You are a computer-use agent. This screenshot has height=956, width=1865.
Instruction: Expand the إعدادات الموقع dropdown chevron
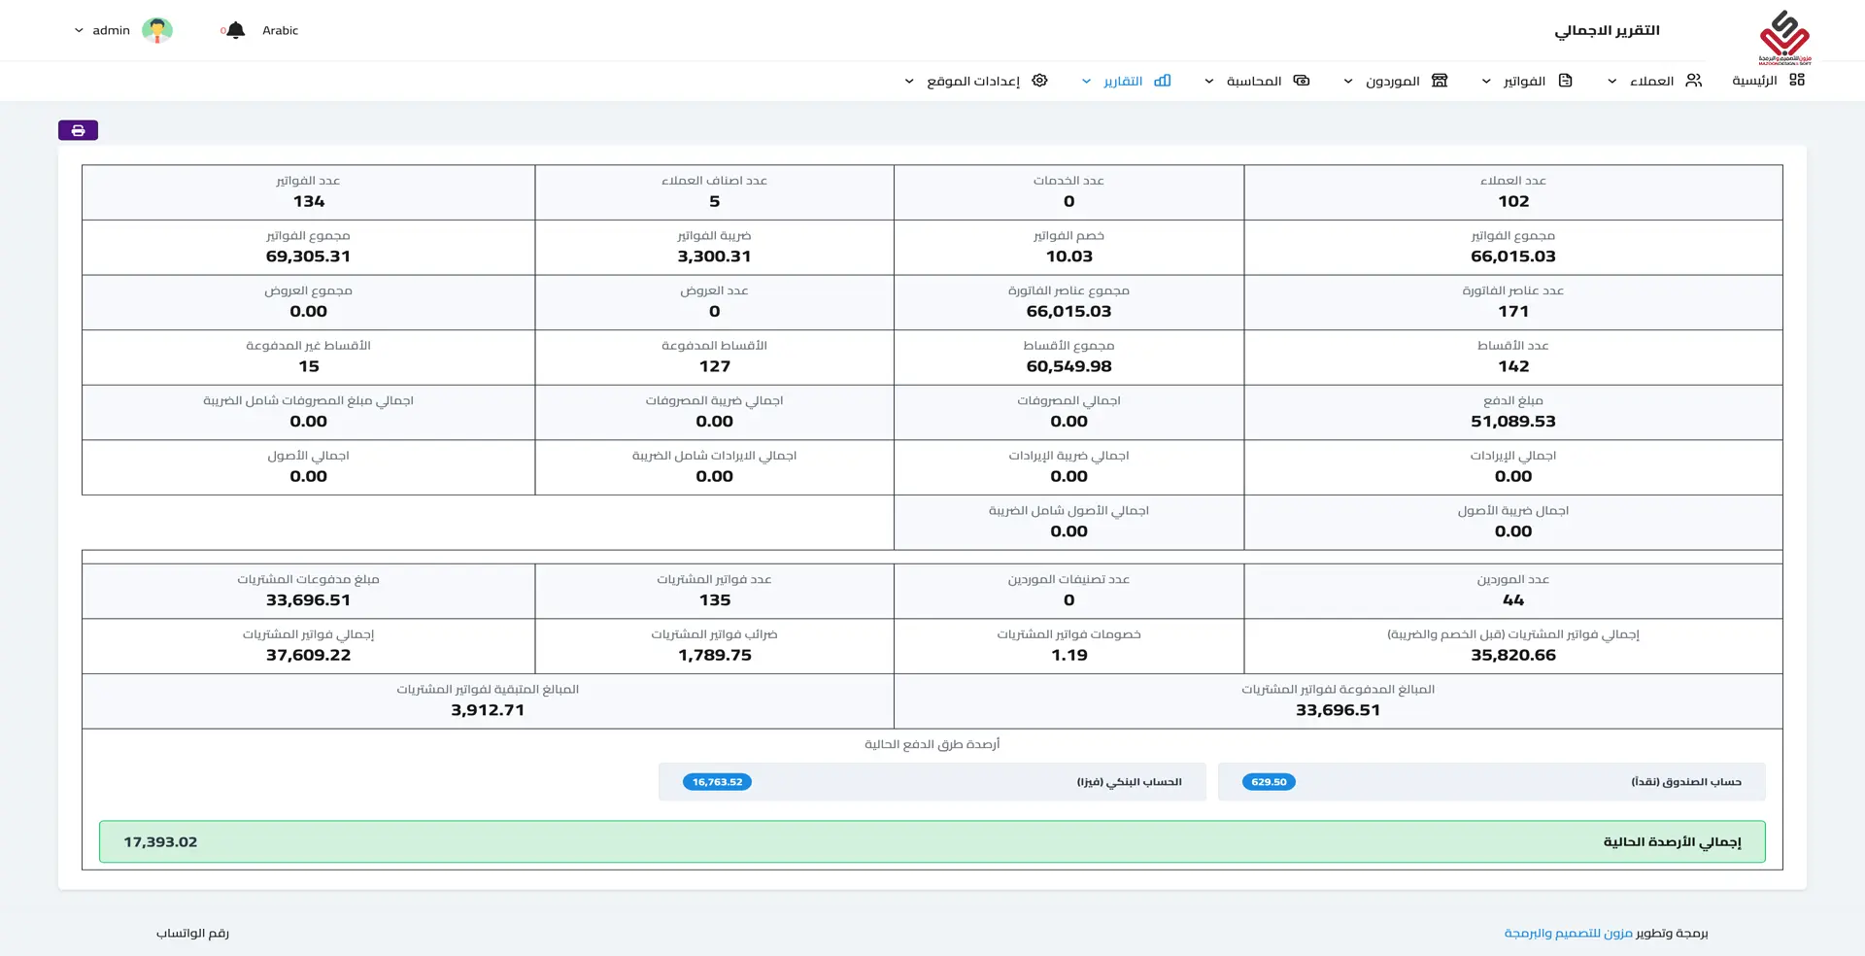click(909, 82)
